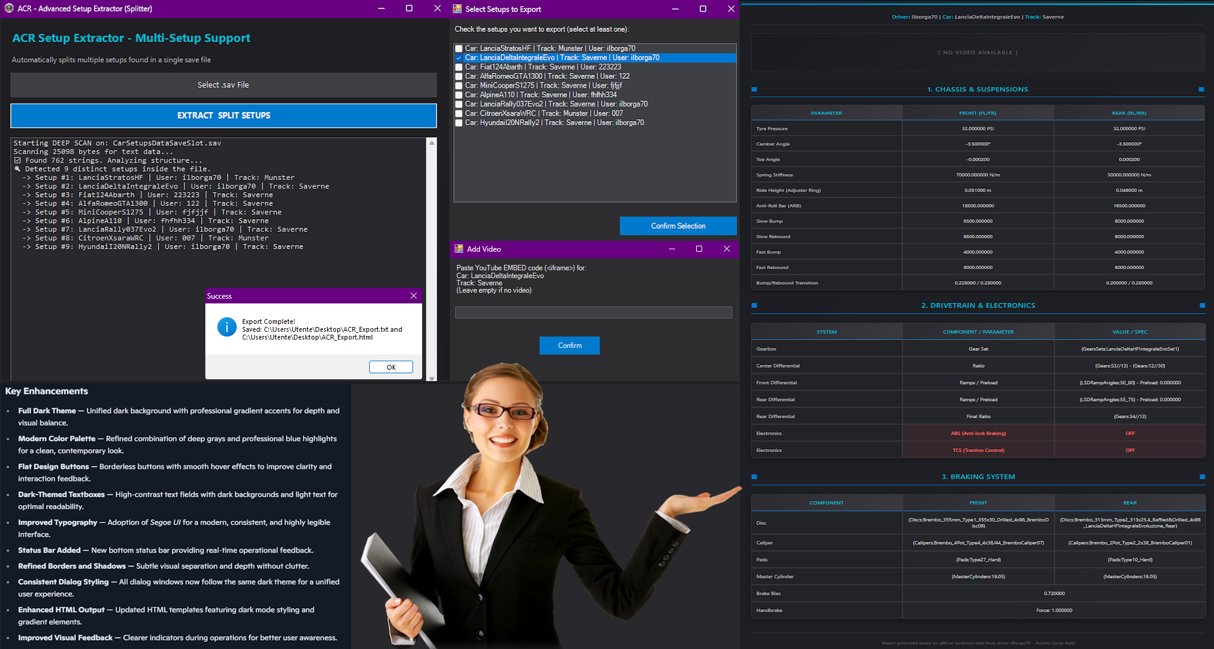
Task: Maximize the ACR Setup Extractor window
Action: [x=409, y=8]
